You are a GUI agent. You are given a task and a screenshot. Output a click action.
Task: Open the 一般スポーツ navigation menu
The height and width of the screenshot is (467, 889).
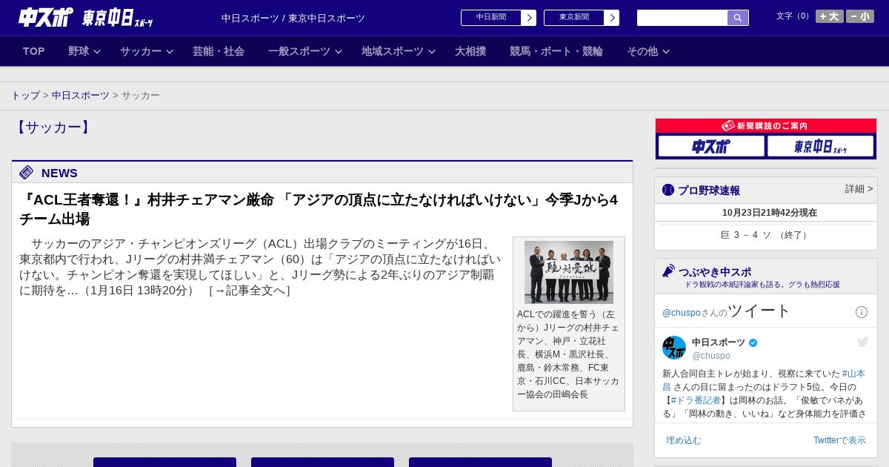tap(299, 51)
